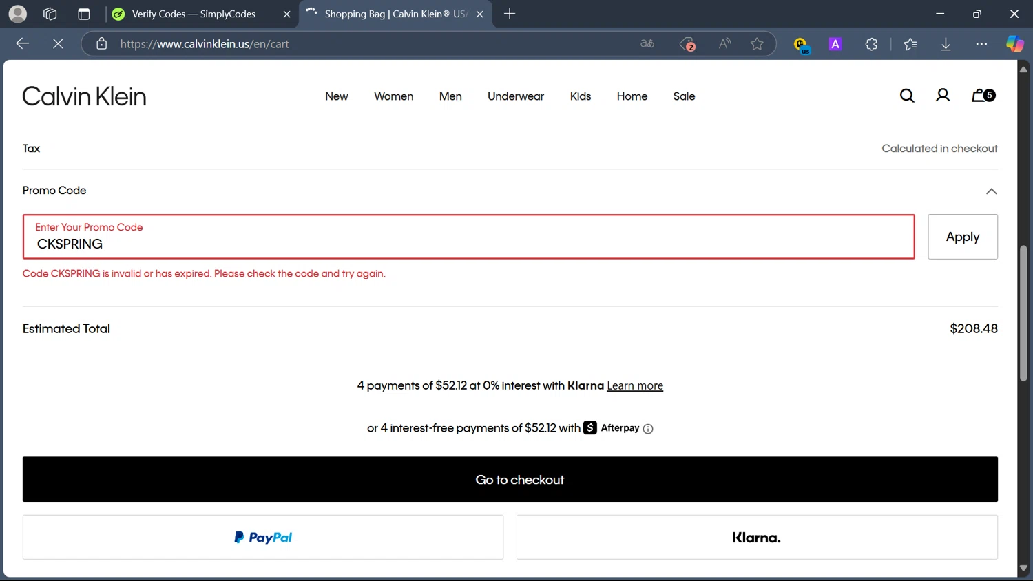
Task: Click the scrollbar down arrow
Action: [x=1023, y=569]
